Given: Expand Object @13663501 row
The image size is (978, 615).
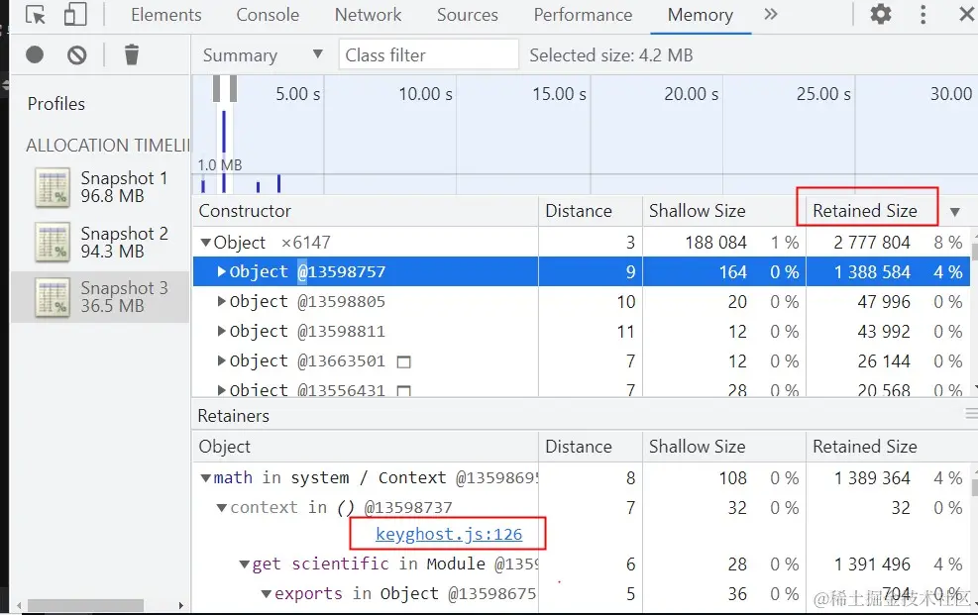Looking at the screenshot, I should 221,360.
